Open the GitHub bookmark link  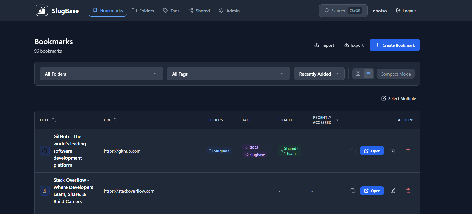pos(372,151)
